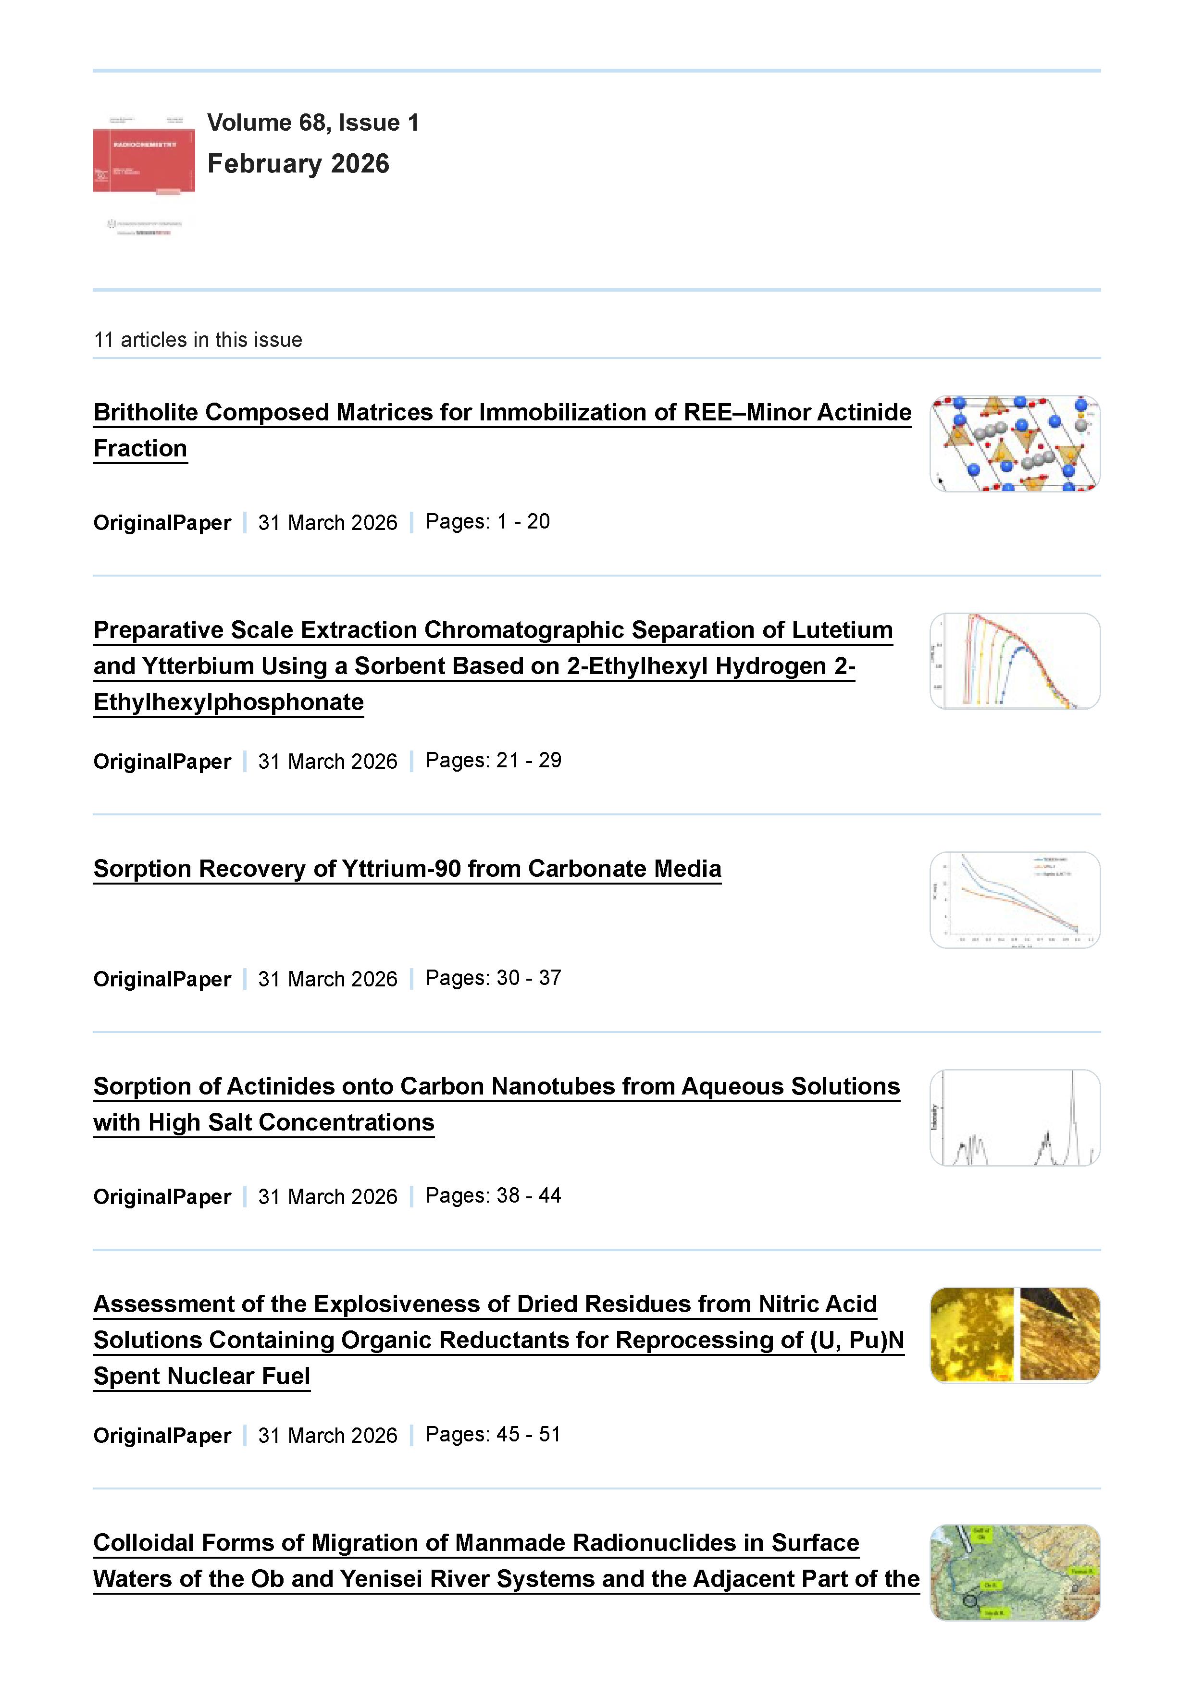Open Colloidal Forms of Migration article
Screen dimensions: 1191x1685
tap(476, 1543)
